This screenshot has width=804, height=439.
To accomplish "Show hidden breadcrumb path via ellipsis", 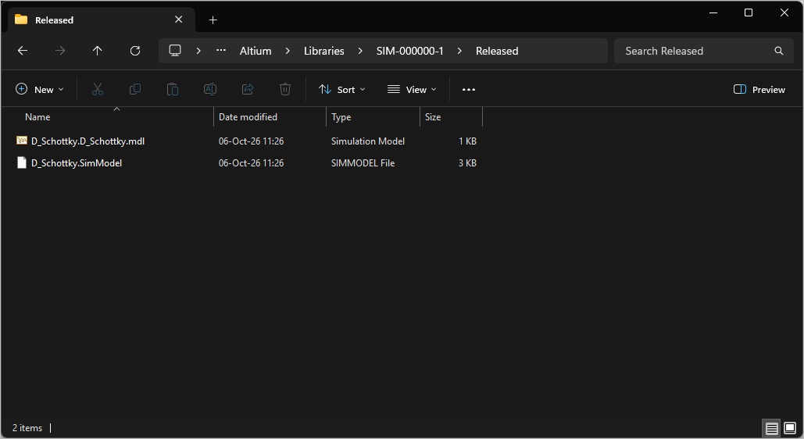I will (x=221, y=50).
